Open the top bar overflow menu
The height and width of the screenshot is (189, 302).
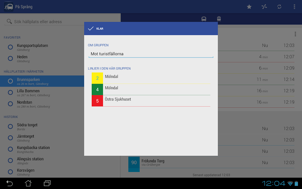(x=294, y=7)
